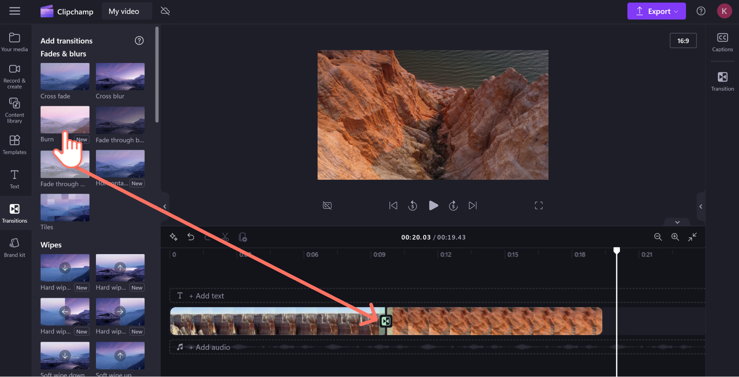This screenshot has width=739, height=377.
Task: Collapse the right property panel
Action: click(700, 206)
